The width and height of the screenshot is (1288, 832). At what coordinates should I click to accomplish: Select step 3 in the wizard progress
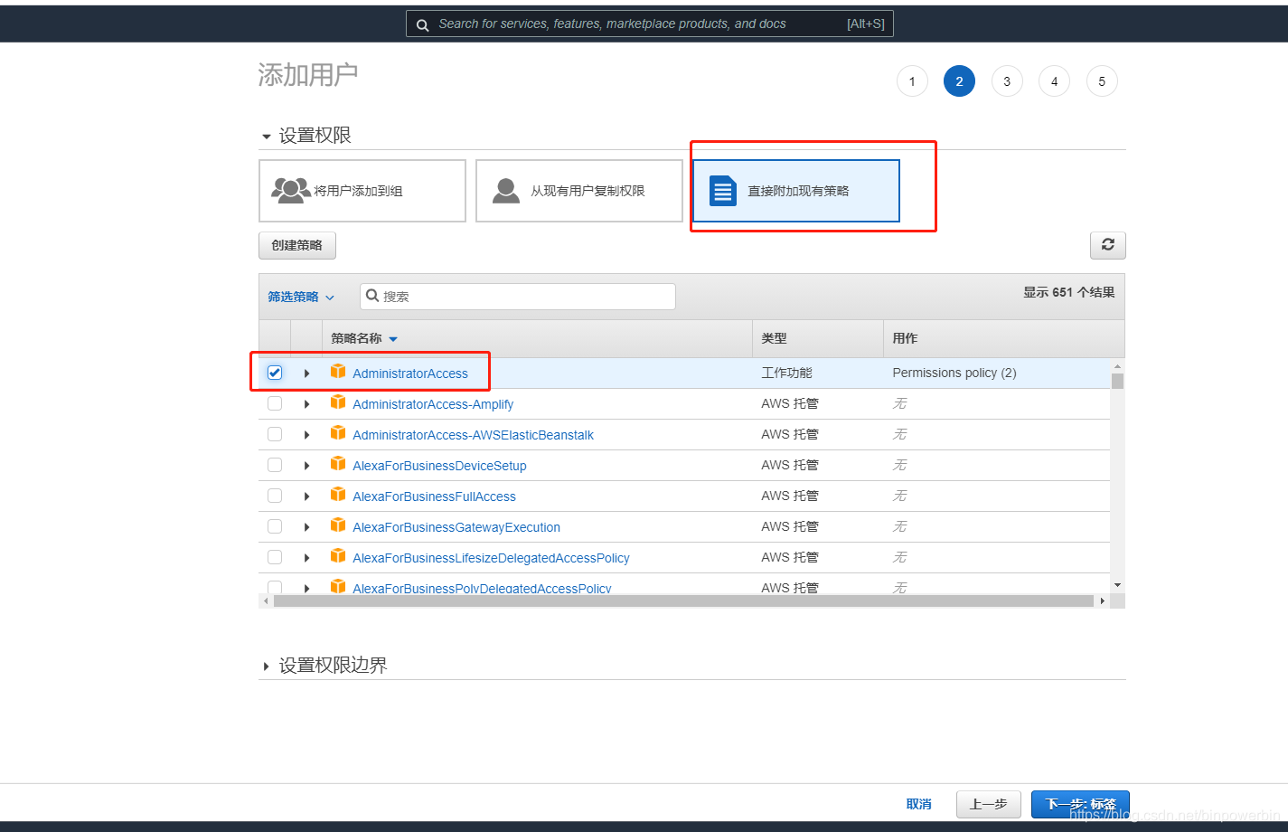[1006, 80]
